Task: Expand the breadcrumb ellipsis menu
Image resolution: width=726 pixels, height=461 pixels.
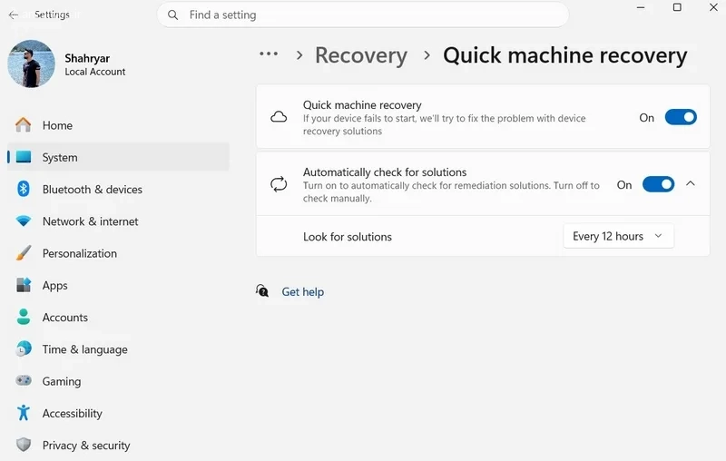Action: pyautogui.click(x=269, y=54)
